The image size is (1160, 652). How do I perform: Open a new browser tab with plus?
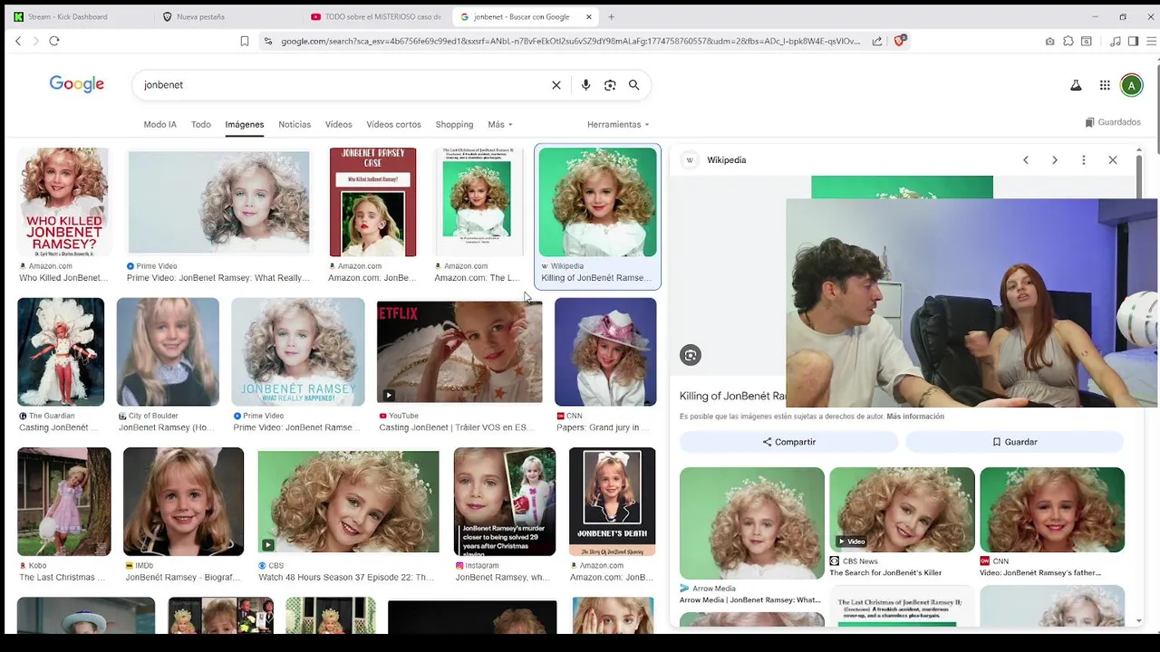point(611,16)
